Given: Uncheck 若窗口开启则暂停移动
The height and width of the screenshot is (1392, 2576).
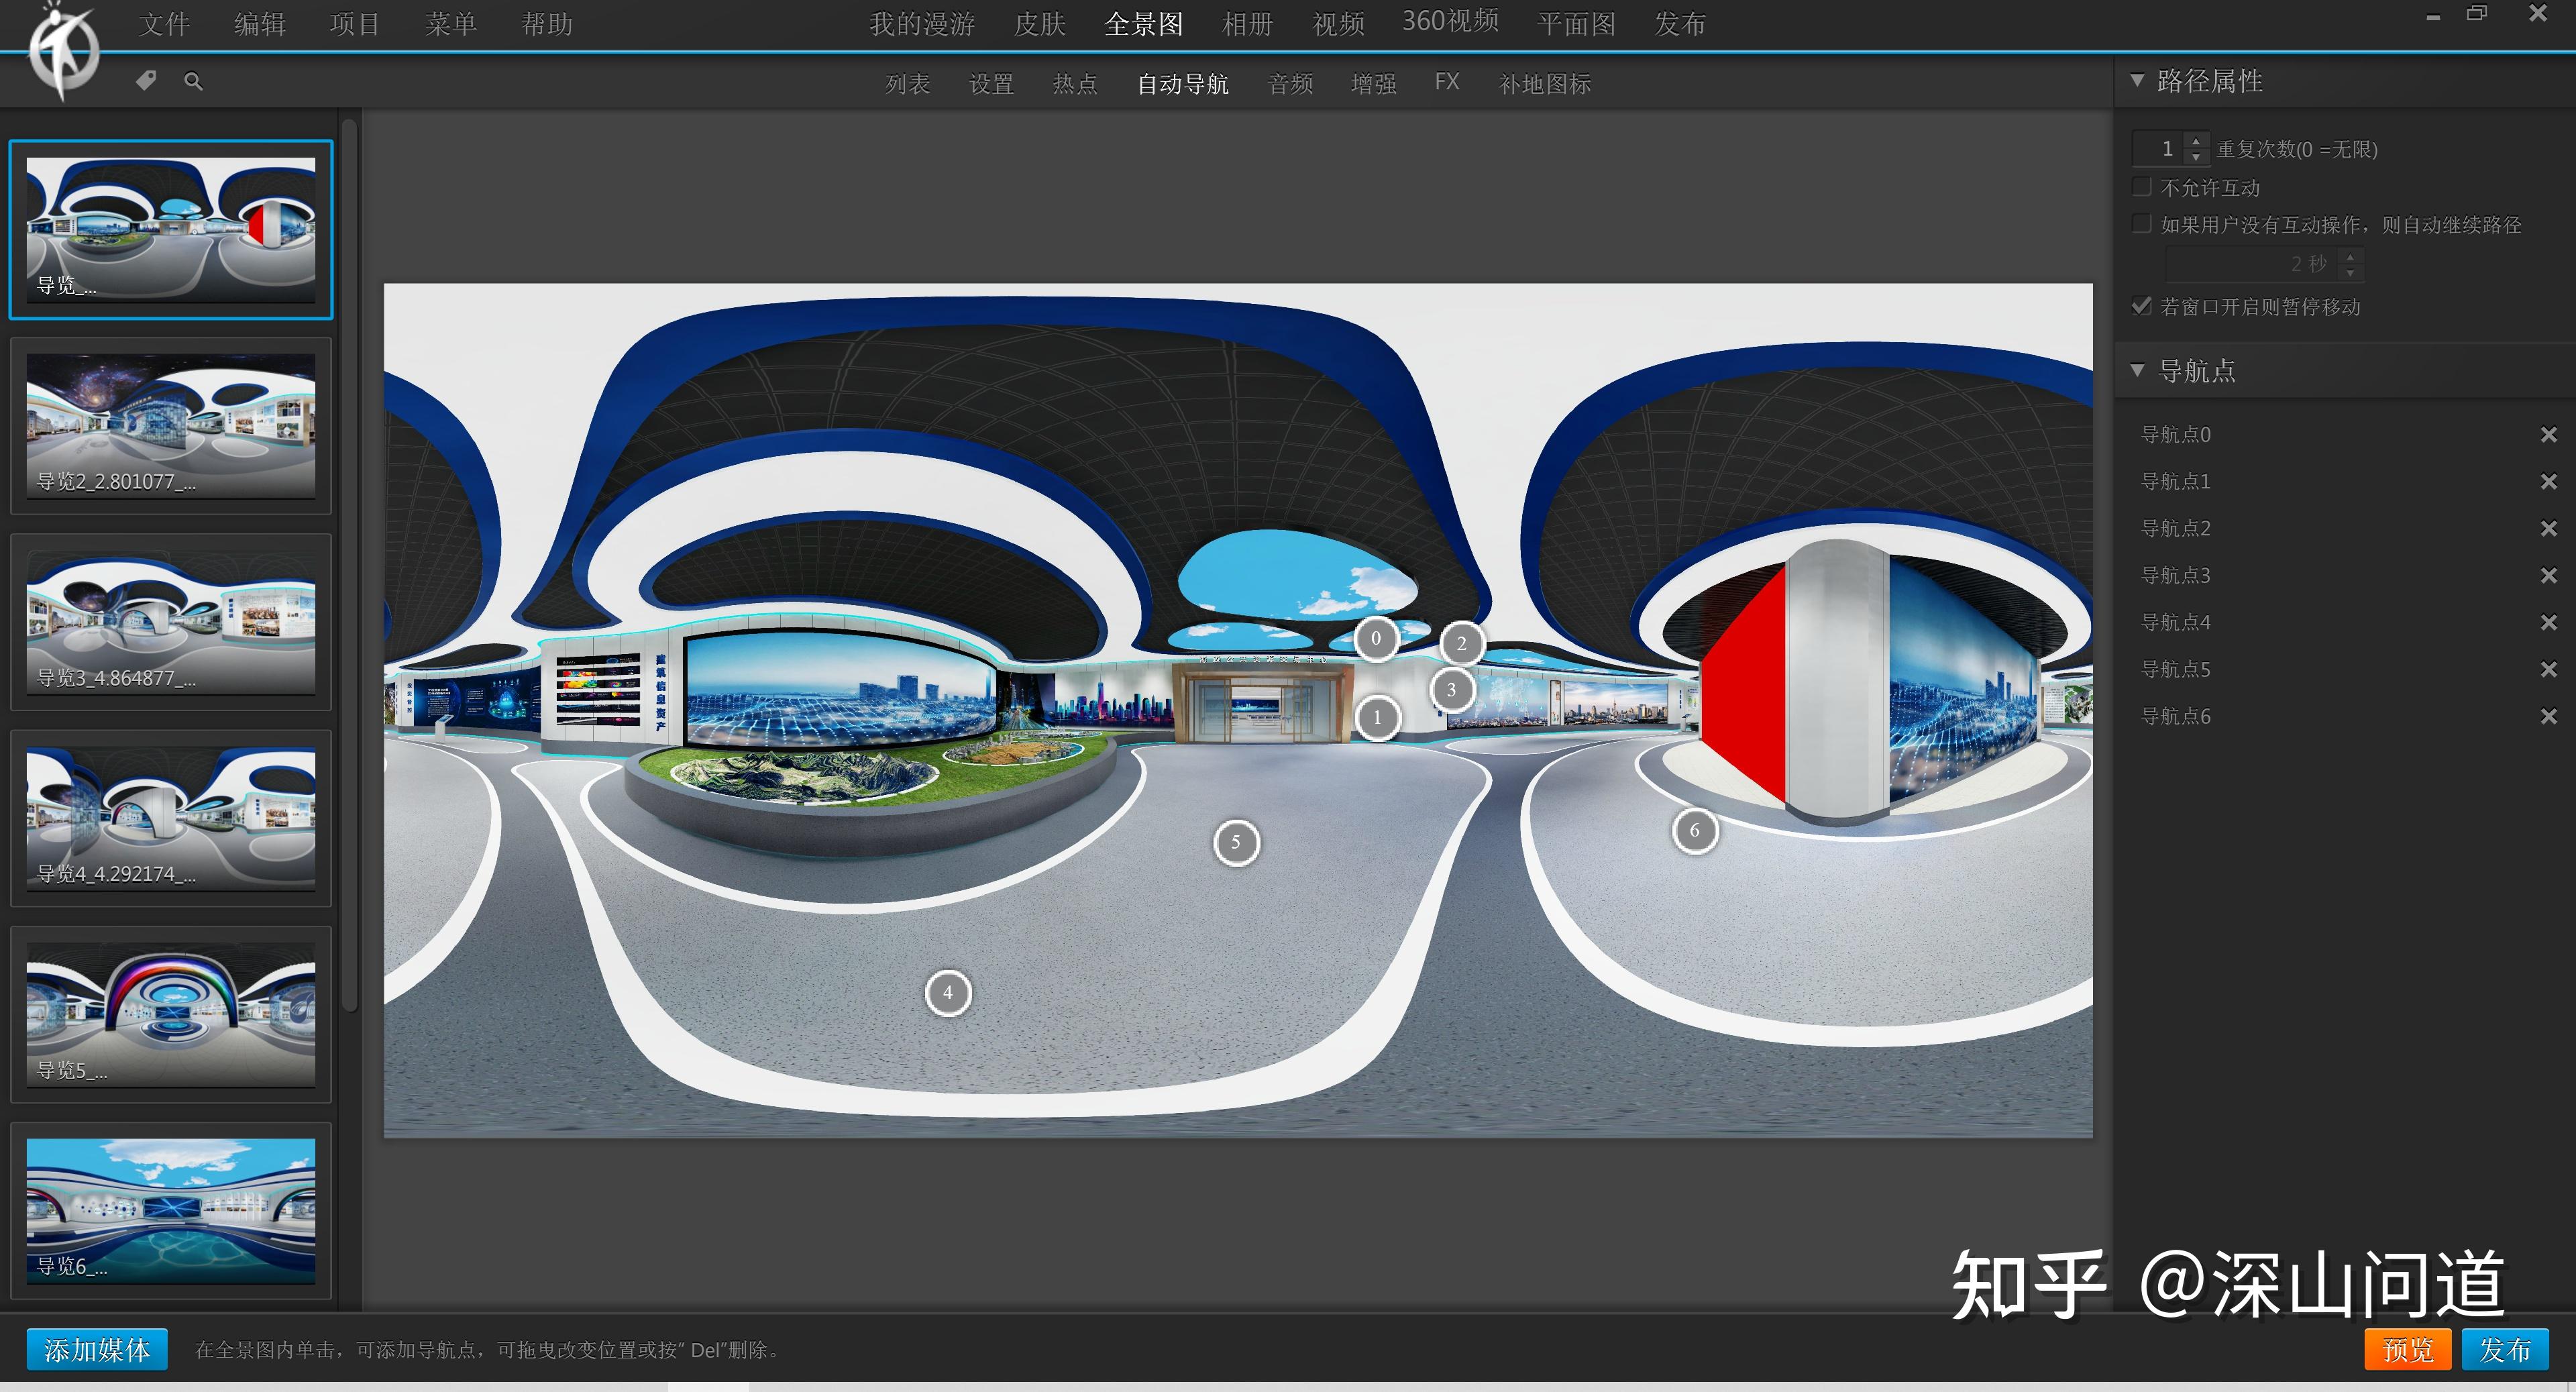Looking at the screenshot, I should coord(2141,306).
